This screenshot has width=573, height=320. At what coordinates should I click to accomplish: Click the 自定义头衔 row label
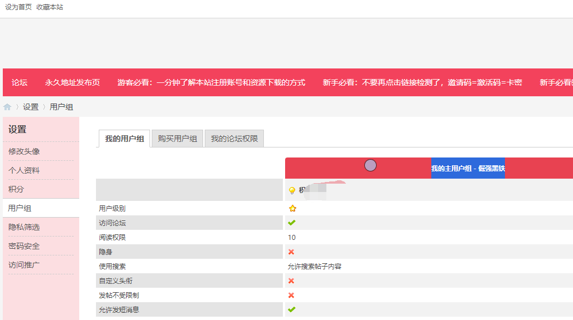[x=116, y=281]
